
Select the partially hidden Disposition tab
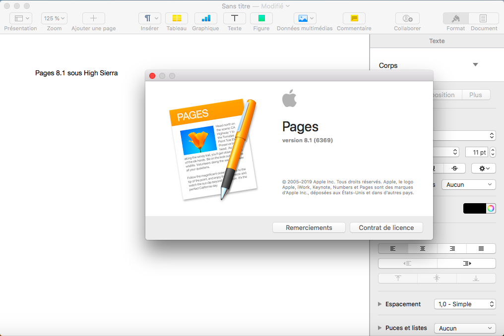coord(447,95)
